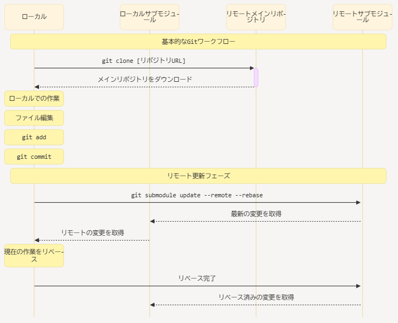
Task: Click the ローカル participant box
Action: [x=34, y=17]
